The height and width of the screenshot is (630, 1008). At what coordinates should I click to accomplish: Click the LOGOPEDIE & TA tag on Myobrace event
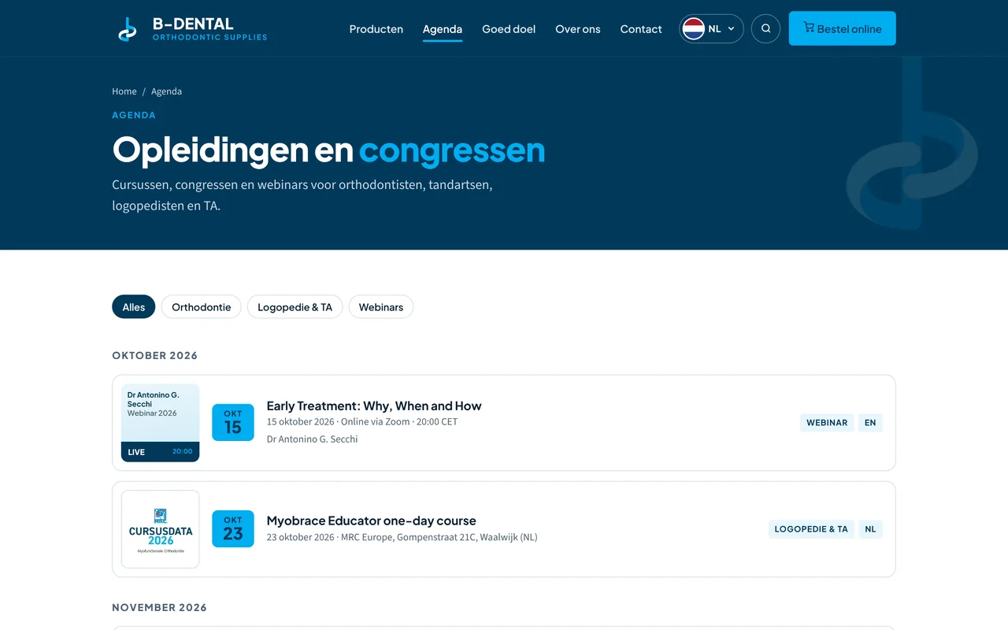click(811, 529)
